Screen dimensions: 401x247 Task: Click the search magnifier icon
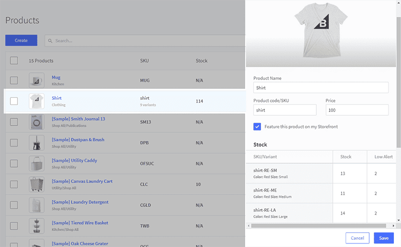click(x=50, y=40)
